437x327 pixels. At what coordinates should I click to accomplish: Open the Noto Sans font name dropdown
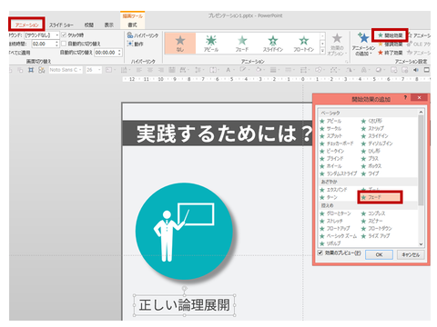click(x=66, y=70)
